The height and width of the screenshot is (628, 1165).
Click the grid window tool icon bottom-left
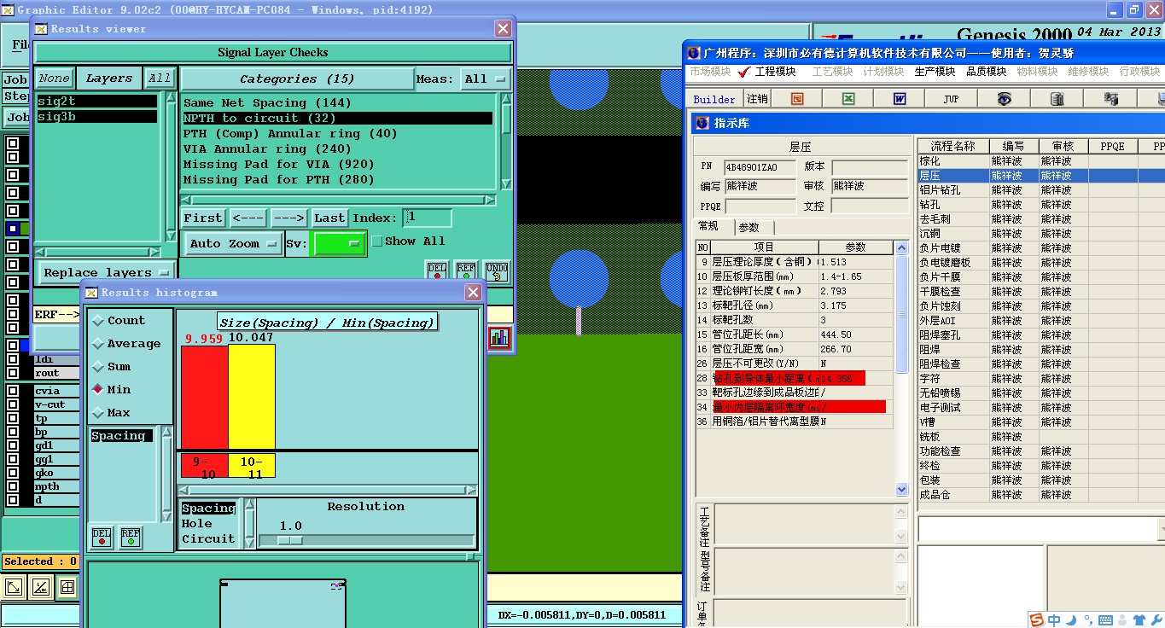(x=67, y=587)
